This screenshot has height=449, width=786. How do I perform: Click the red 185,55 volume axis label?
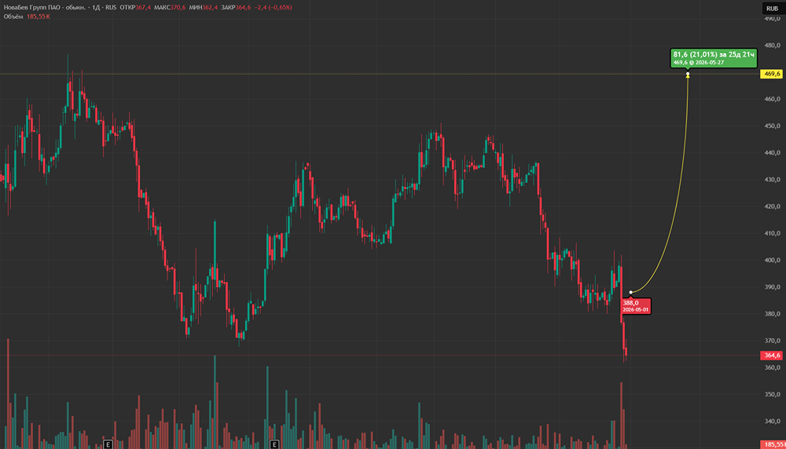[773, 444]
